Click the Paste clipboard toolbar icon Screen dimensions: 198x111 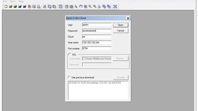pyautogui.click(x=54, y=6)
